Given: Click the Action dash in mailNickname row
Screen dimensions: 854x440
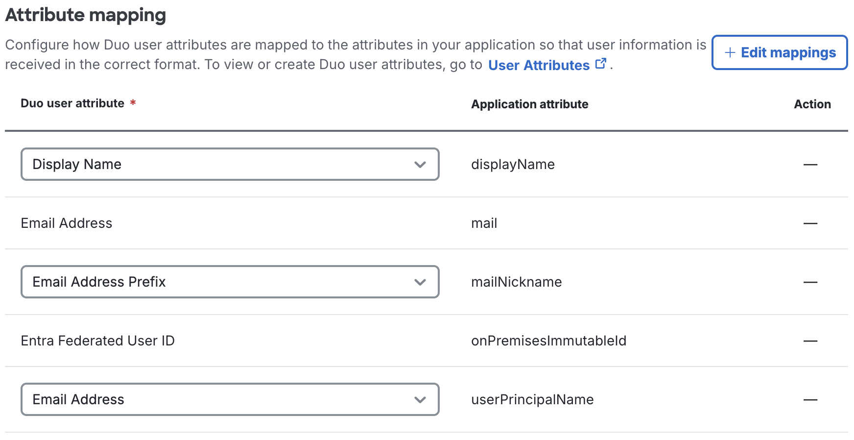Looking at the screenshot, I should 810,282.
